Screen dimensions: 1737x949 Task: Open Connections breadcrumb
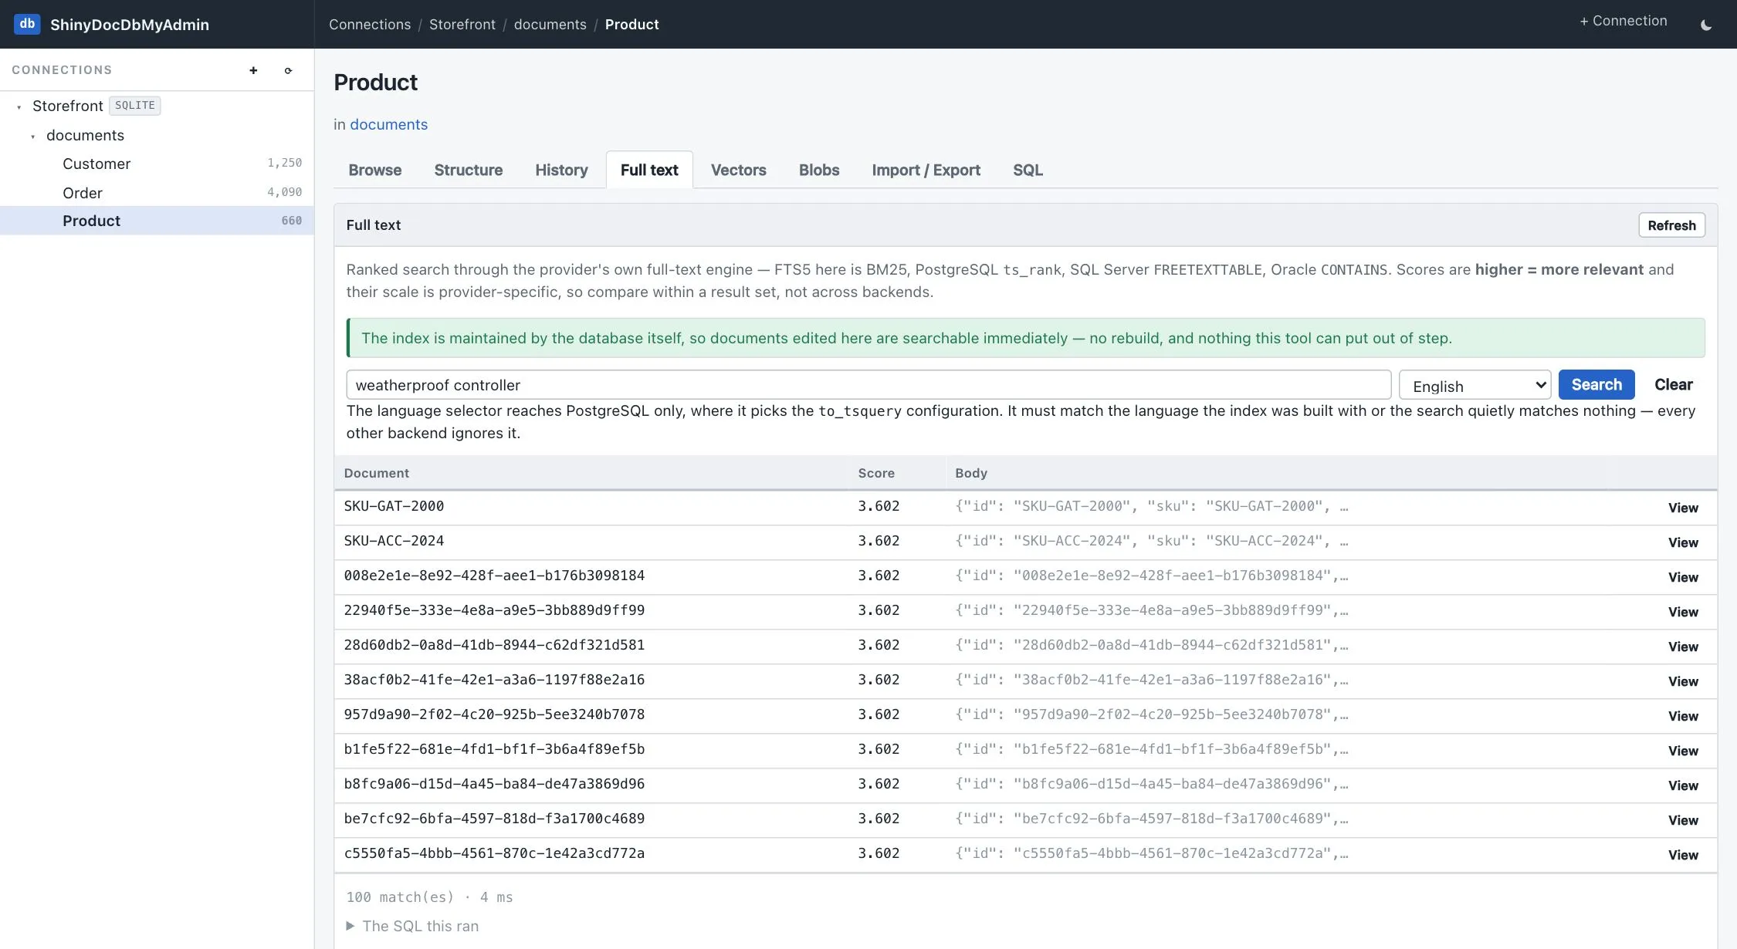tap(370, 25)
